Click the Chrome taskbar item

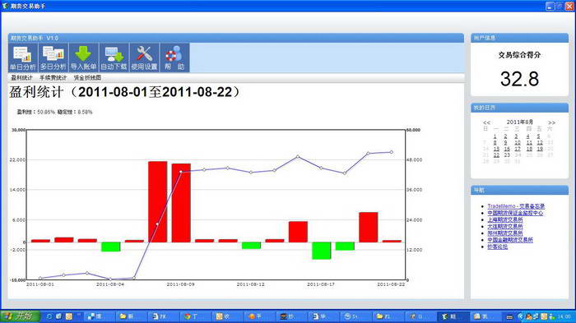coord(194,316)
